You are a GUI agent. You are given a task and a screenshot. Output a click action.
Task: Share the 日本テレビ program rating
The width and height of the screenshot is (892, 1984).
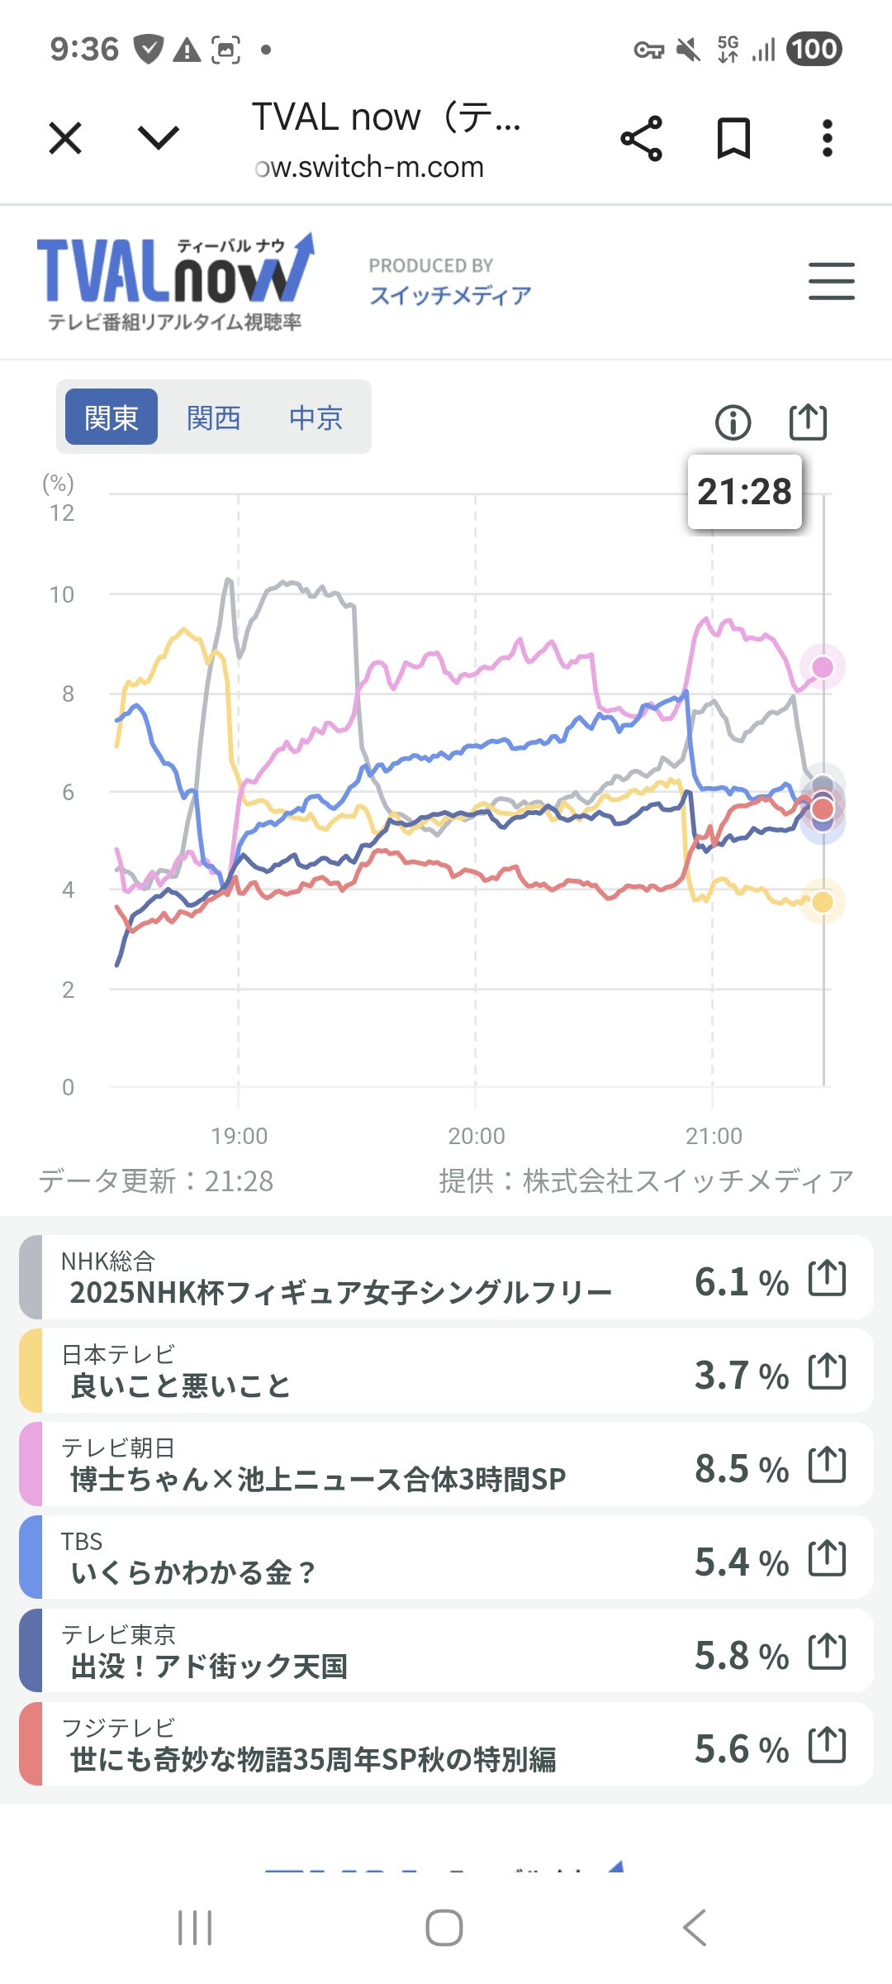tap(827, 1371)
